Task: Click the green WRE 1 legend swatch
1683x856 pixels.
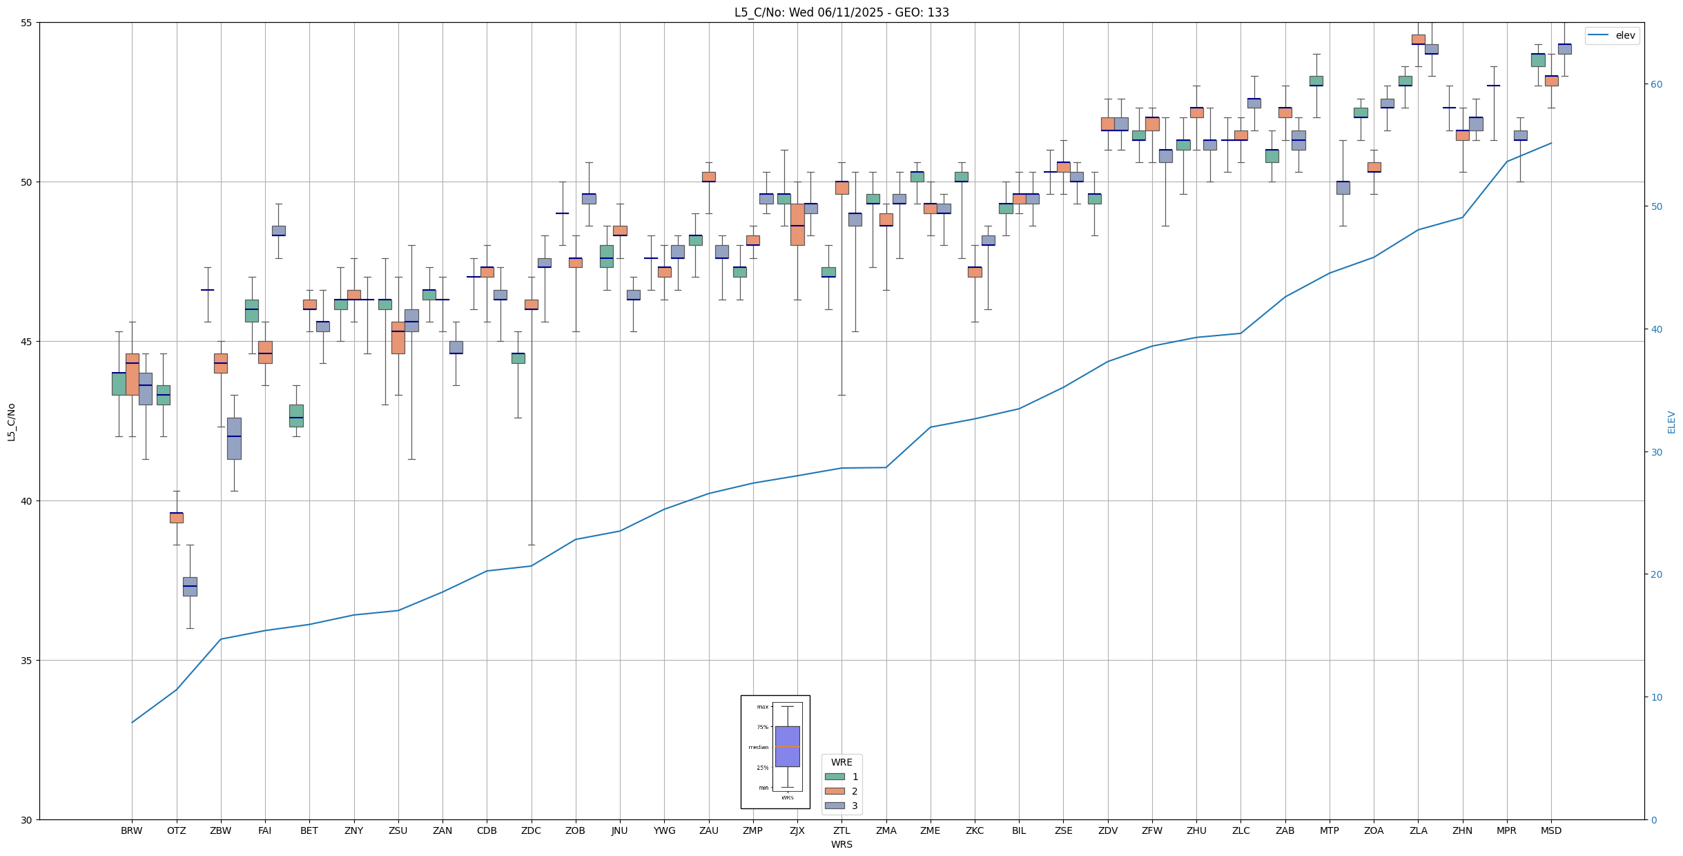Action: 835,777
